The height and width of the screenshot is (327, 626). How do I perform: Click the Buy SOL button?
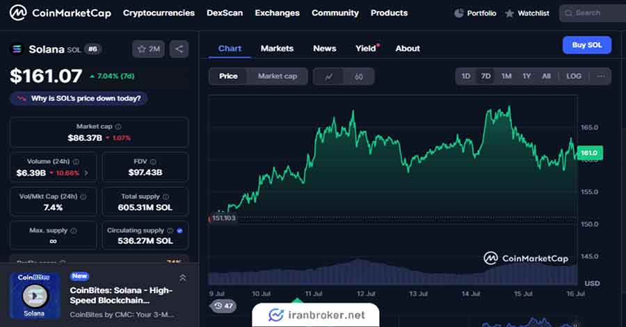click(x=587, y=45)
